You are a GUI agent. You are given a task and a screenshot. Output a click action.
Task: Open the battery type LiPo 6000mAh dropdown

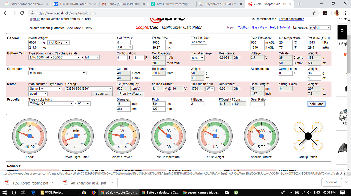(55, 57)
